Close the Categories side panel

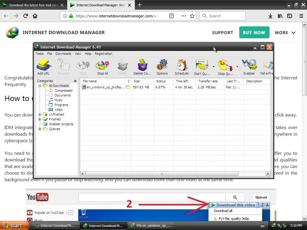(75, 81)
